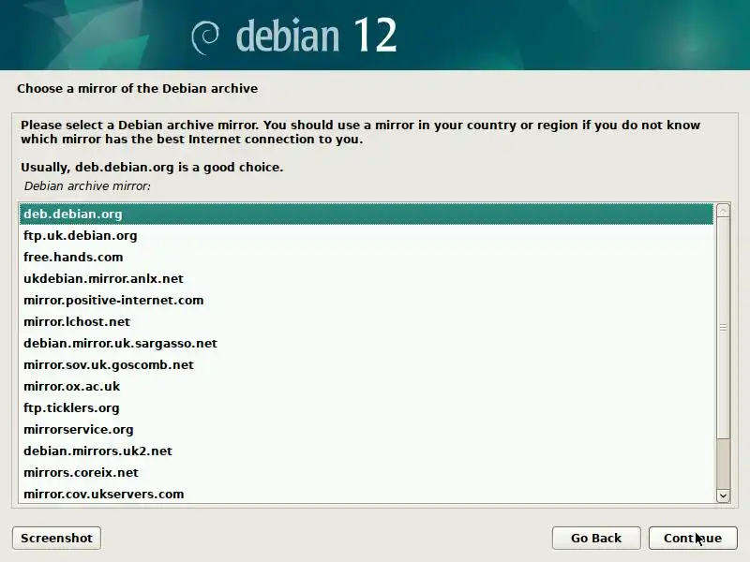Choose mirror.cov.ukservers.com mirror
The height and width of the screenshot is (562, 750).
tap(367, 494)
